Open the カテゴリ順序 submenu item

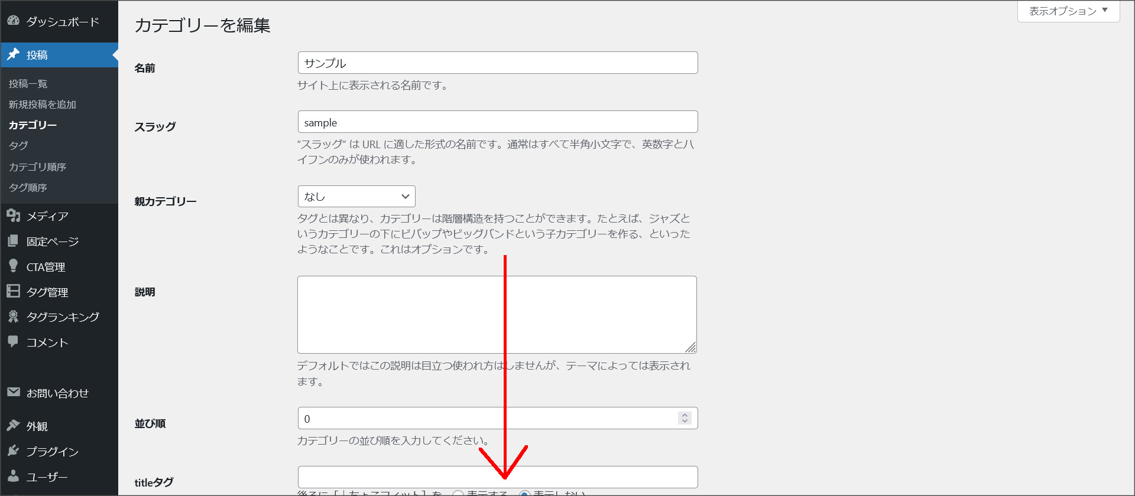coord(37,167)
